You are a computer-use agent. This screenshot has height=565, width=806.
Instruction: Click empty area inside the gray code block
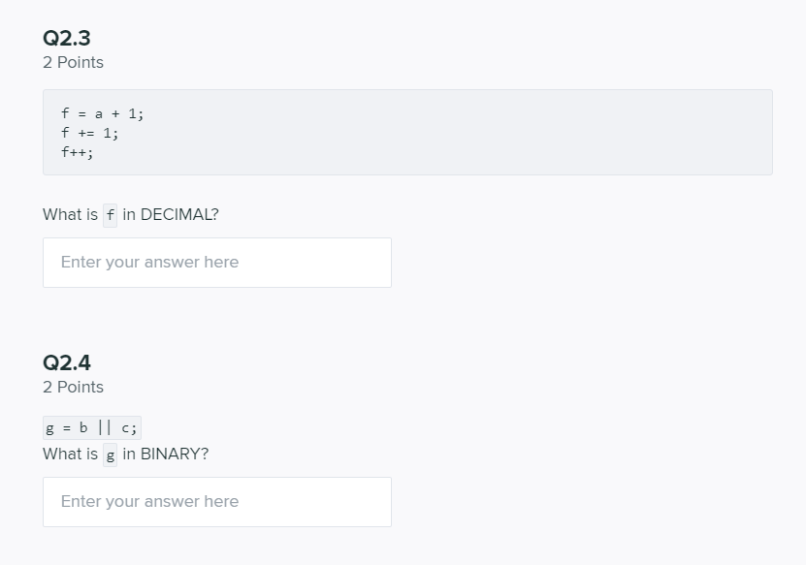(x=485, y=136)
